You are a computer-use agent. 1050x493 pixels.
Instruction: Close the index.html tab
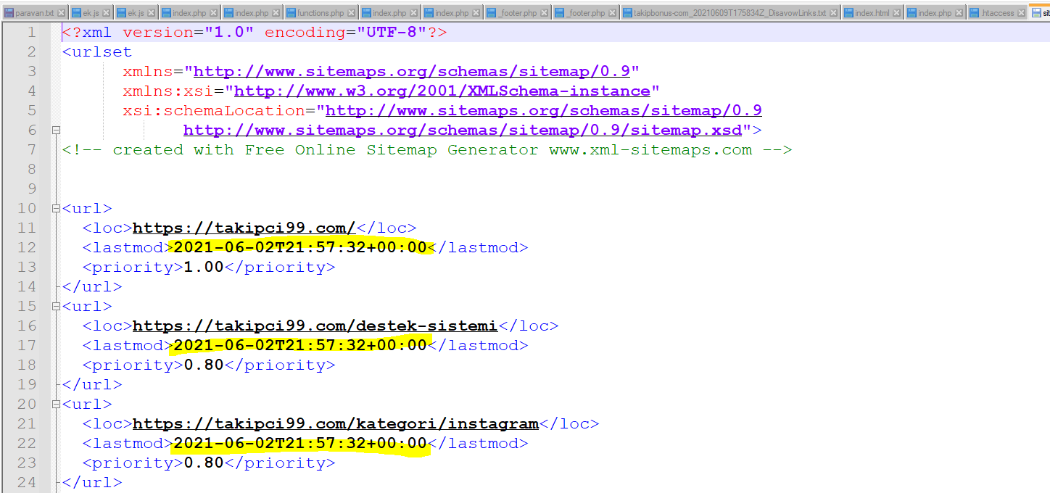896,13
